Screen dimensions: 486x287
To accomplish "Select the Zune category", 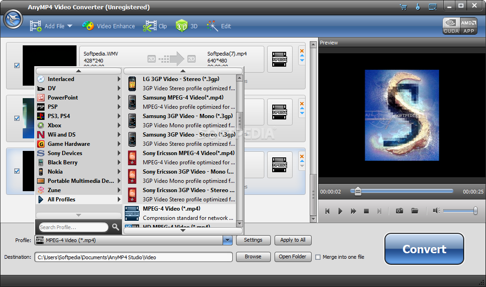I will [x=79, y=190].
